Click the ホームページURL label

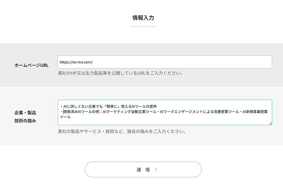tap(31, 65)
